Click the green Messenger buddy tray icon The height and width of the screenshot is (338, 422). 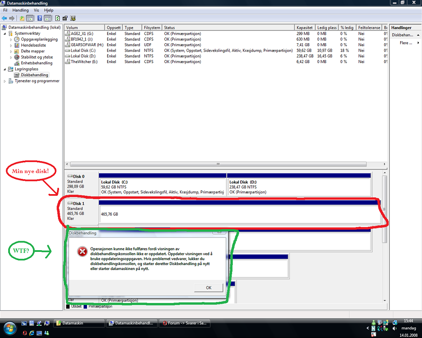(x=373, y=322)
